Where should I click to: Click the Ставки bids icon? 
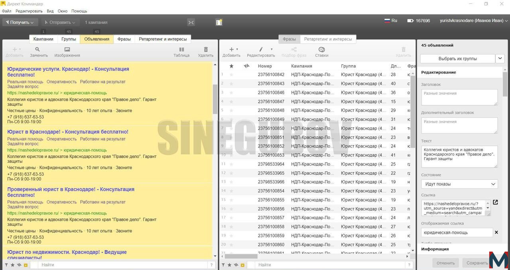click(x=322, y=50)
